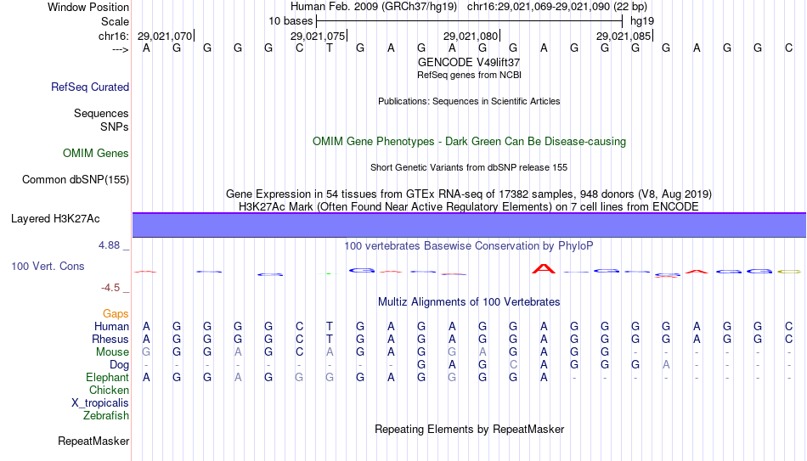Click the 29,021,075 ruler position
Viewport: 807px width, 461px height.
tap(318, 36)
